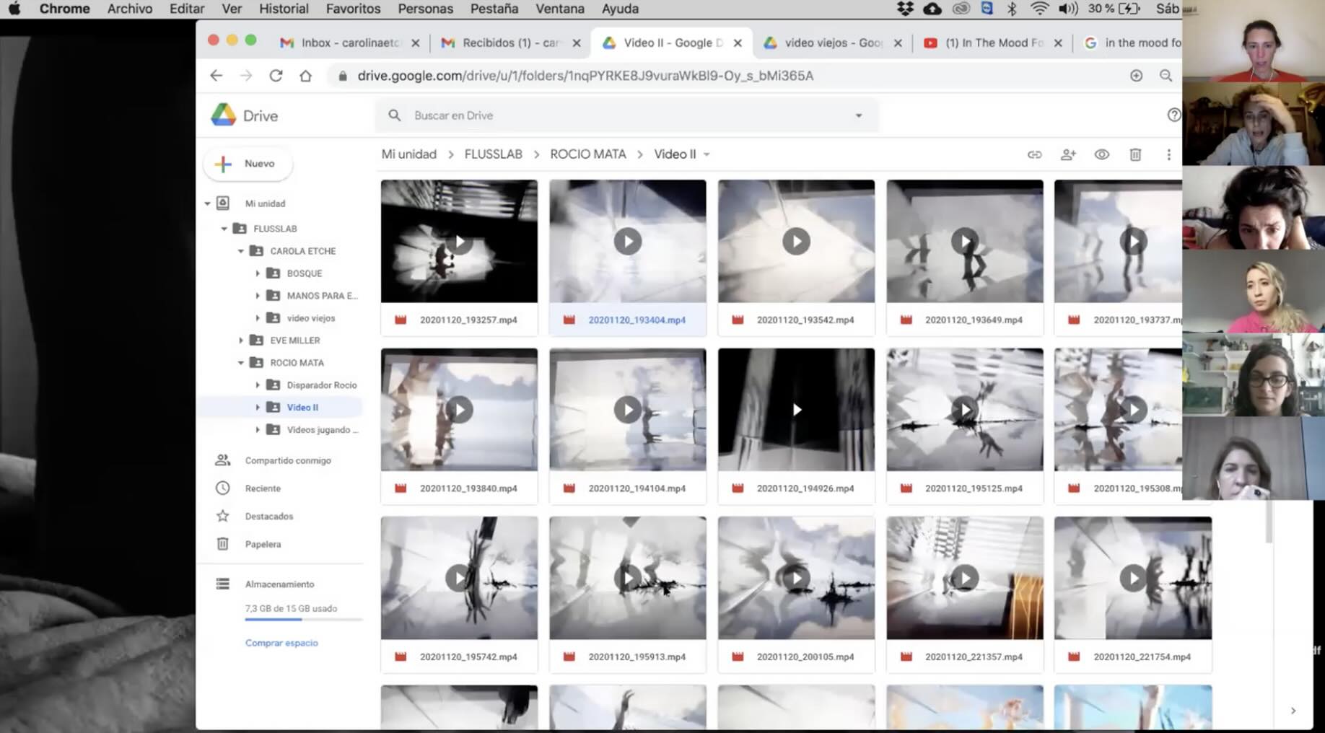The width and height of the screenshot is (1325, 733).
Task: Click the search magnifier in Drive search box
Action: 394,115
